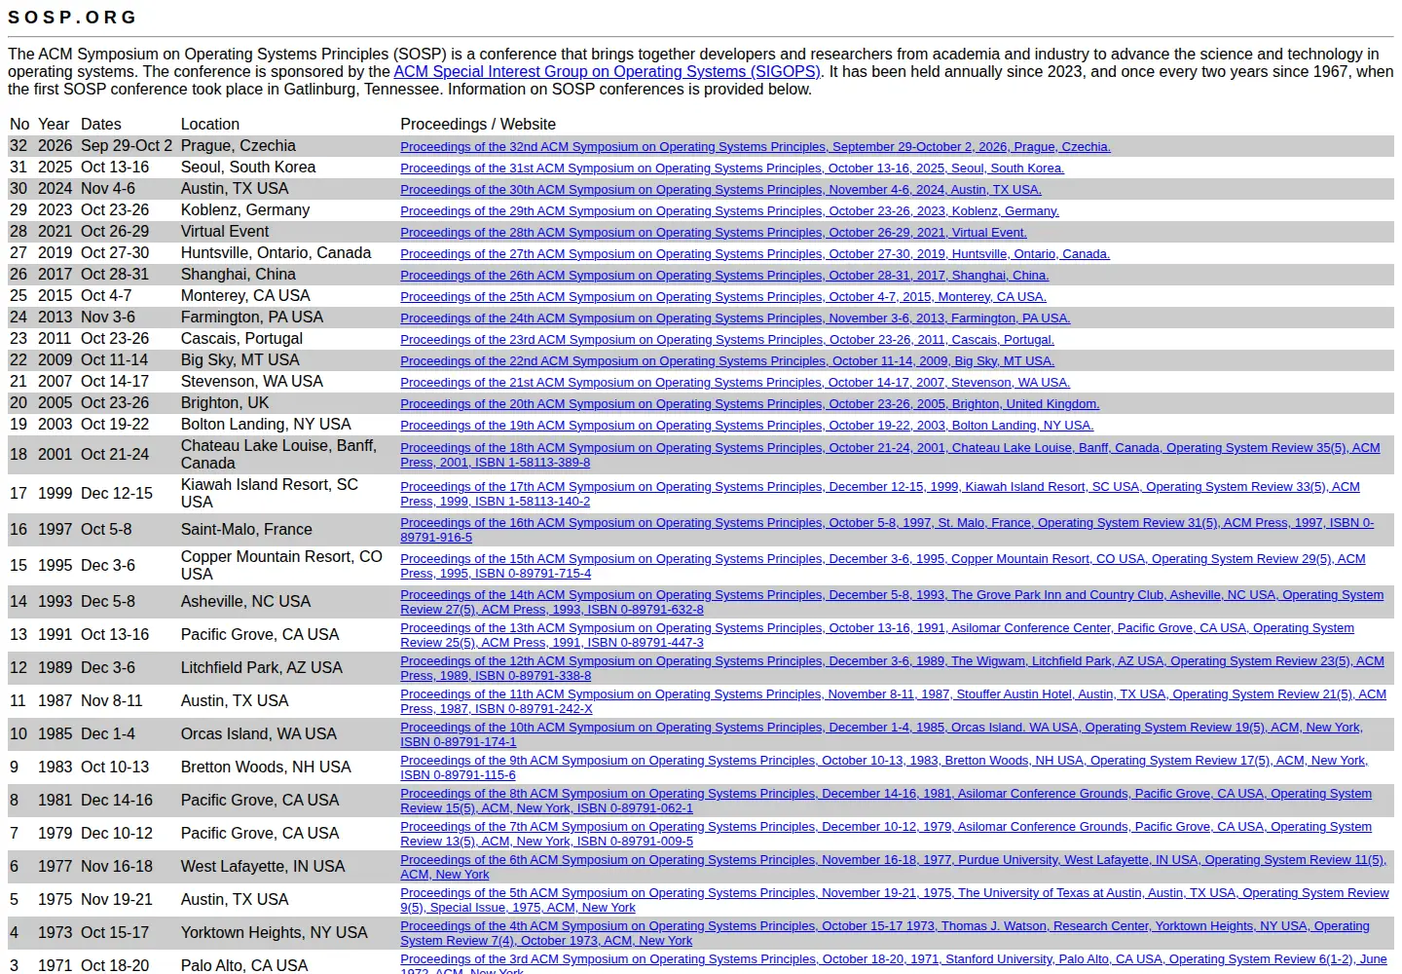Open 24th SOSP proceedings, Farmington 2013

point(735,318)
